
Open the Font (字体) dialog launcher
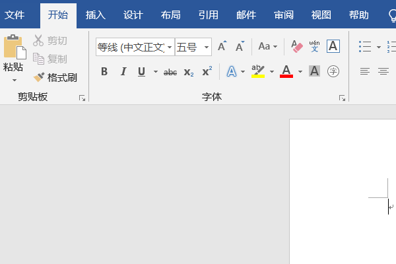pos(342,98)
